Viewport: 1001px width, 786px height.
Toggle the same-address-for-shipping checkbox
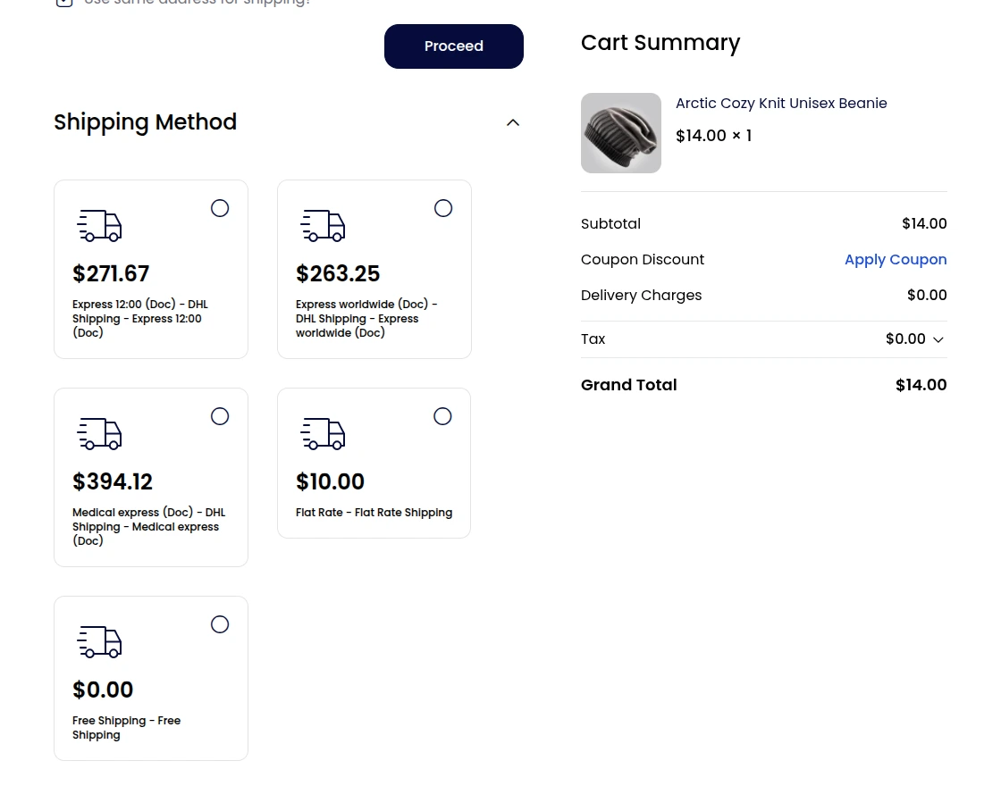point(63,2)
